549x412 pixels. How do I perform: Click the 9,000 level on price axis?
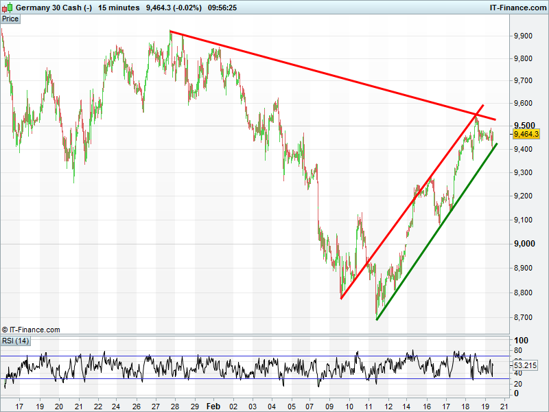(524, 244)
